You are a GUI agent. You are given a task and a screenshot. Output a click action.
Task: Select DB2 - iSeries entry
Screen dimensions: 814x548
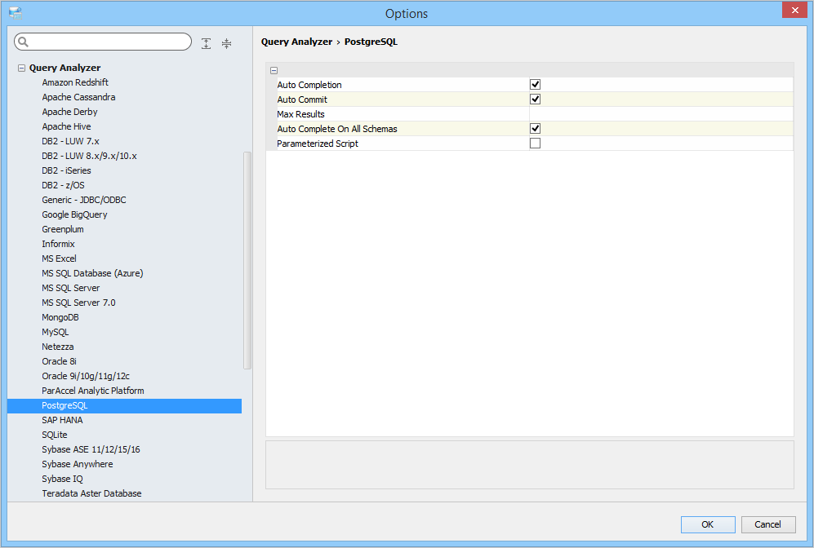click(66, 170)
